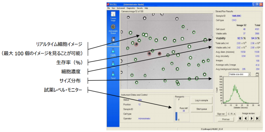Viewport: 265px width, 132px height.
Task: Toggle the A button beside Sign run
Action: (234, 114)
